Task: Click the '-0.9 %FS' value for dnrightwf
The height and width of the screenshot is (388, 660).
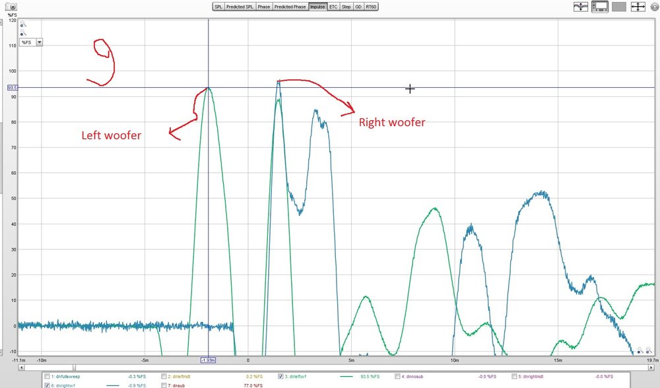Action: [137, 385]
